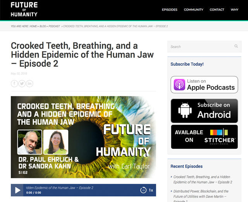
Task: Click the Blog breadcrumb link
Action: click(x=43, y=26)
